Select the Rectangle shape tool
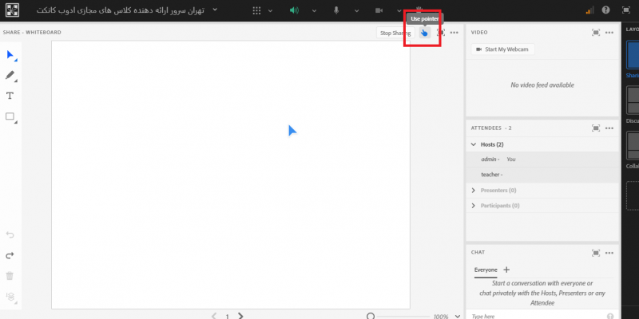The width and height of the screenshot is (639, 319). coord(10,116)
